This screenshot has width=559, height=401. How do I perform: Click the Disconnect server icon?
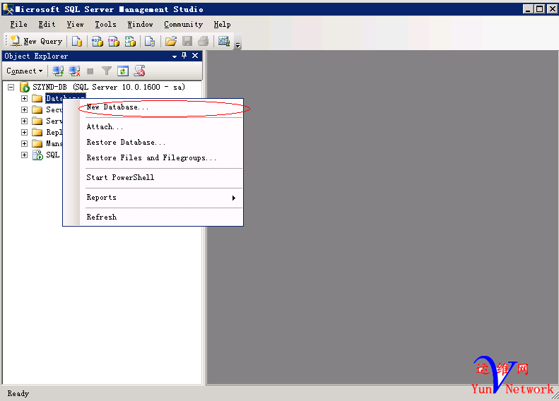(74, 71)
